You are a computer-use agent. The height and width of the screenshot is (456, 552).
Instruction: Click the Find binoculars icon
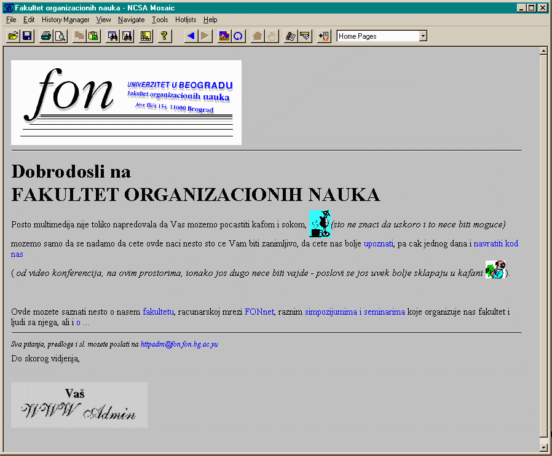(x=112, y=36)
